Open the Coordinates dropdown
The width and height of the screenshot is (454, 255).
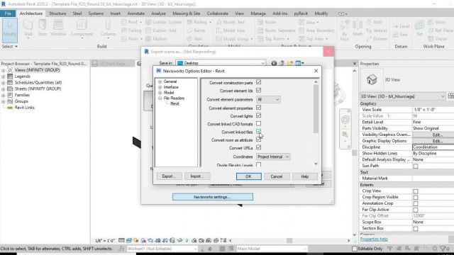[273, 157]
